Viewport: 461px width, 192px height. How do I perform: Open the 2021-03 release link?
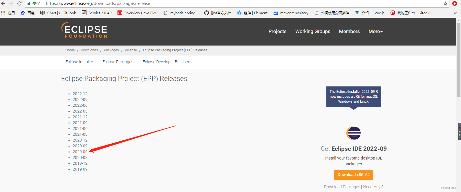click(x=80, y=134)
